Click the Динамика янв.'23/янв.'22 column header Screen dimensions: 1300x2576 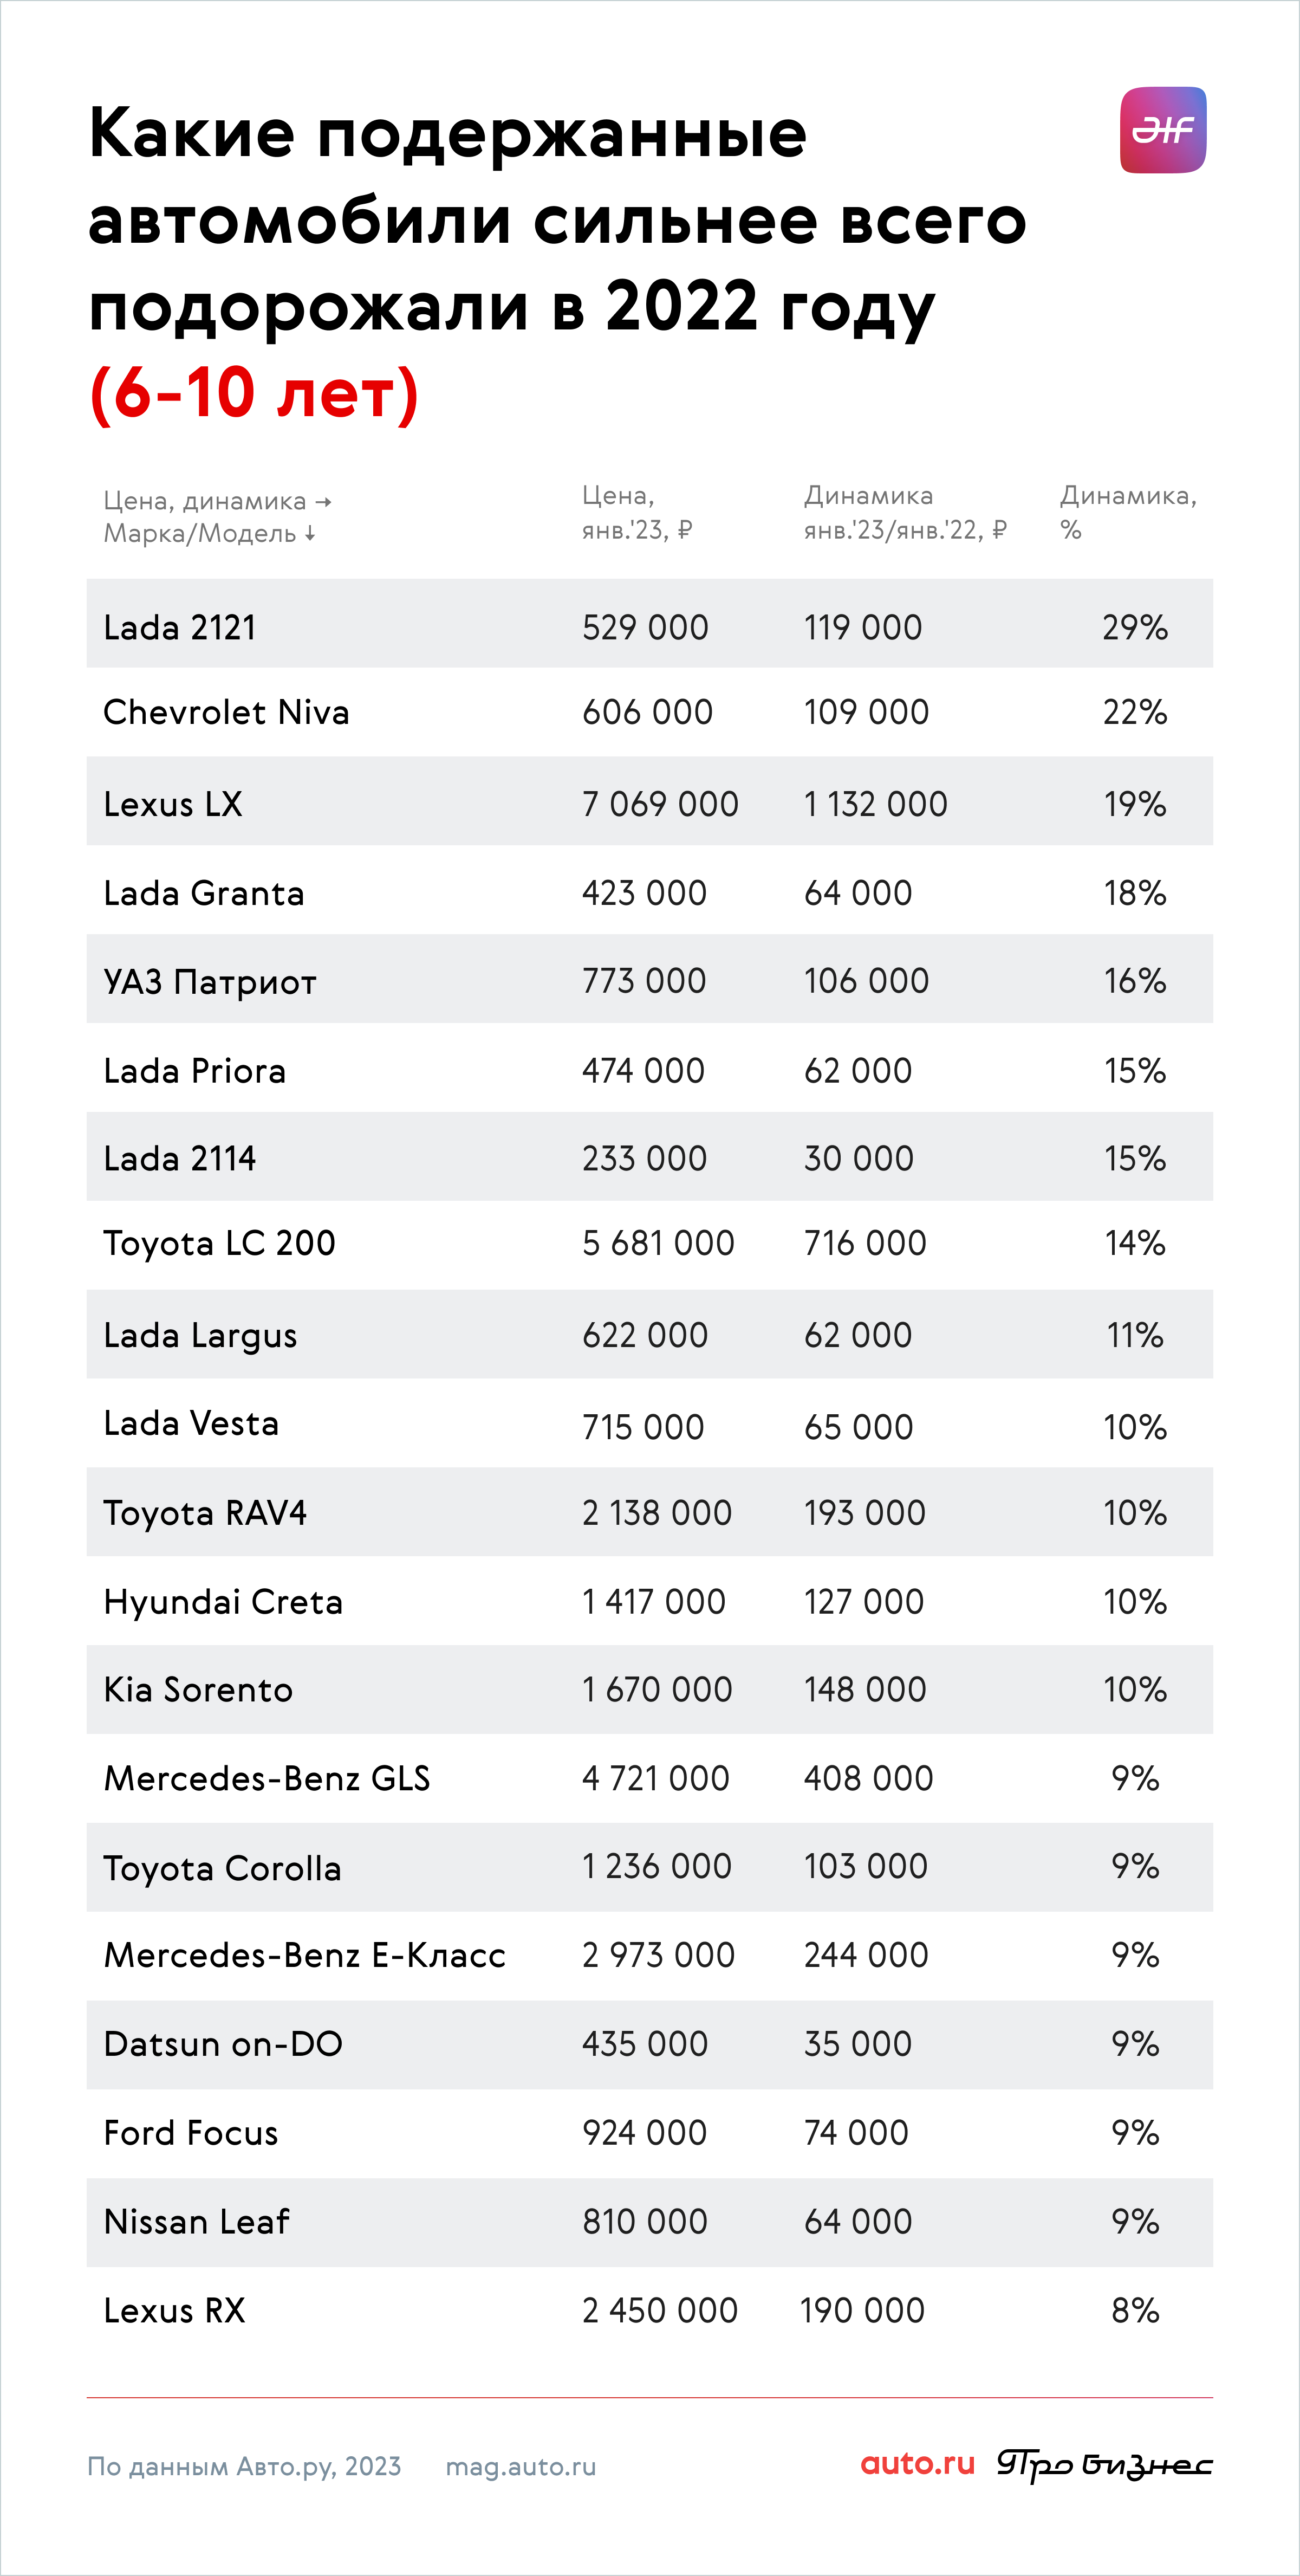(x=905, y=512)
